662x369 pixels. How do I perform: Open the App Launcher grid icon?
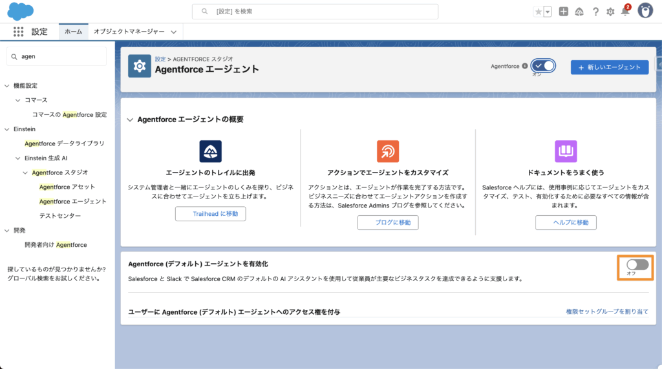pyautogui.click(x=18, y=32)
